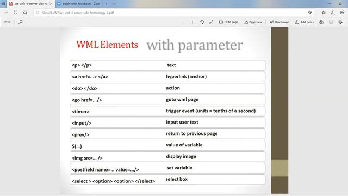
Task: Click the '<postfield name=... value=.../>' cell
Action: point(105,169)
